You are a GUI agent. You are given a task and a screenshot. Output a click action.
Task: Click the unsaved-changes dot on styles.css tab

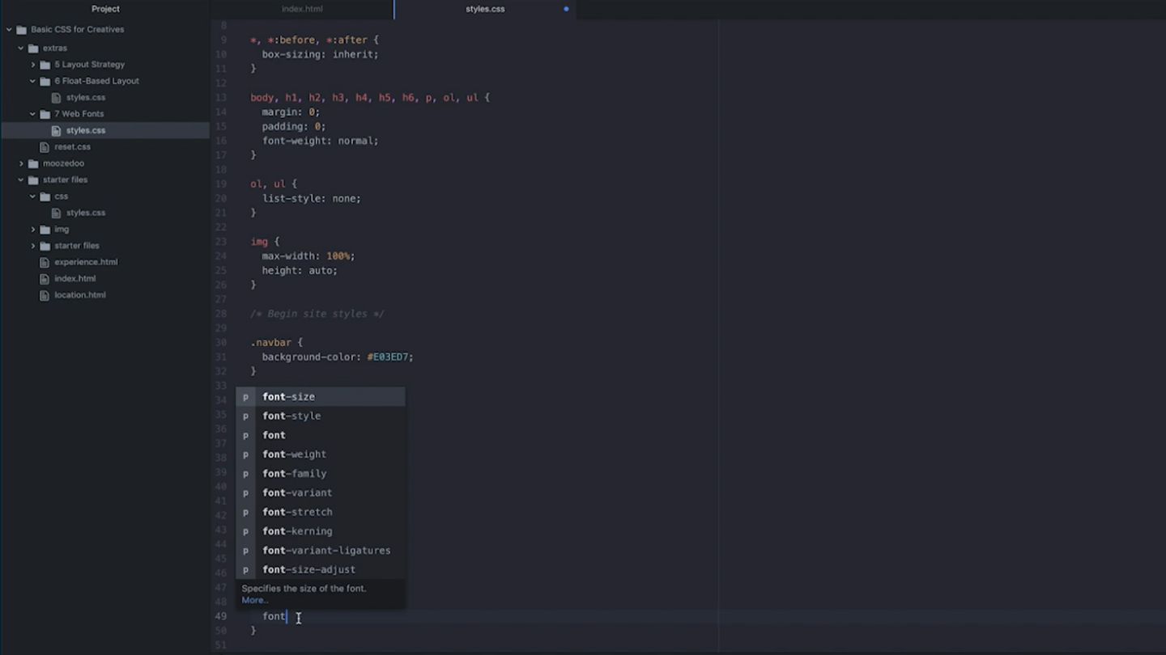click(x=566, y=9)
